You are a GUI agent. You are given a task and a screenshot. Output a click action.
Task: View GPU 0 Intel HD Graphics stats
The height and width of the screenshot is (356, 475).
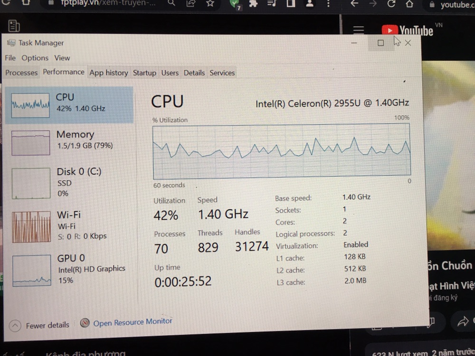tap(69, 270)
